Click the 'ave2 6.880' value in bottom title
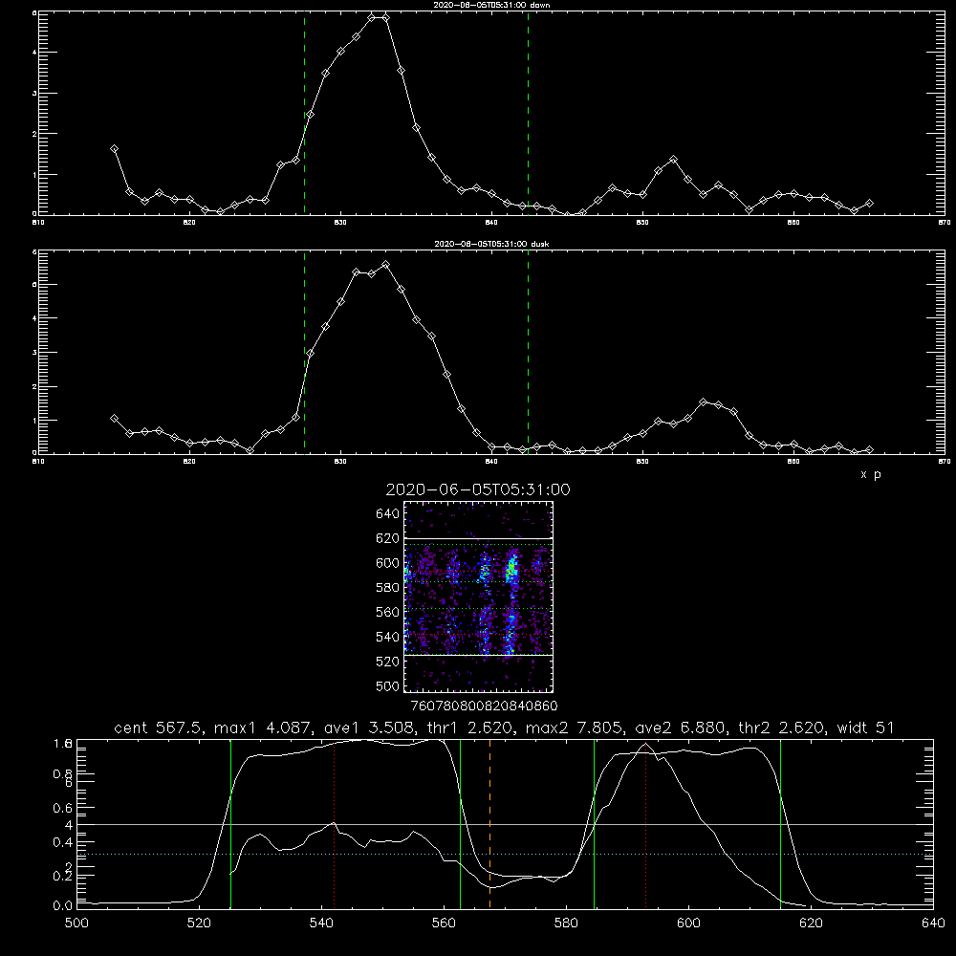The width and height of the screenshot is (956, 956). (682, 728)
